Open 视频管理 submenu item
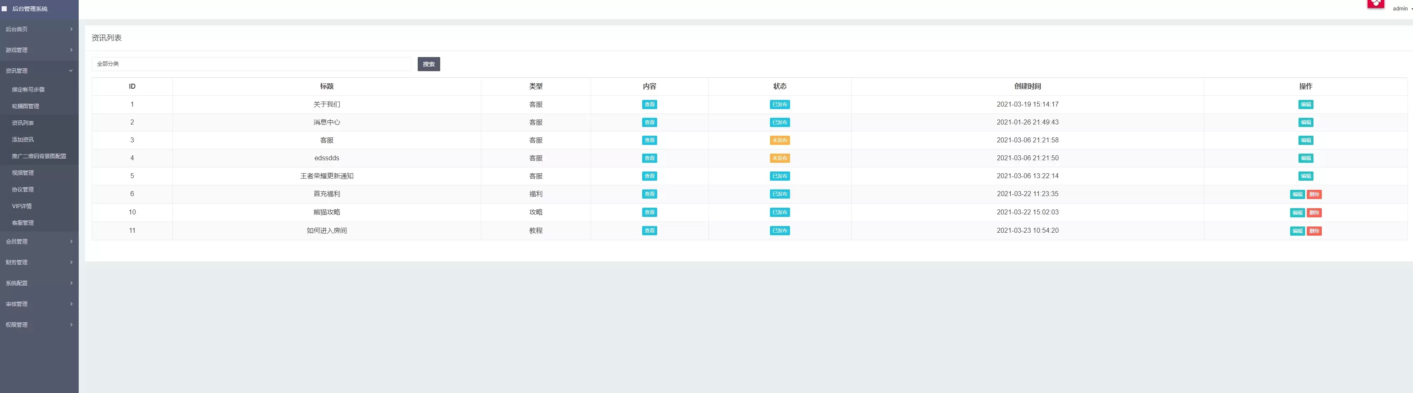 [23, 173]
